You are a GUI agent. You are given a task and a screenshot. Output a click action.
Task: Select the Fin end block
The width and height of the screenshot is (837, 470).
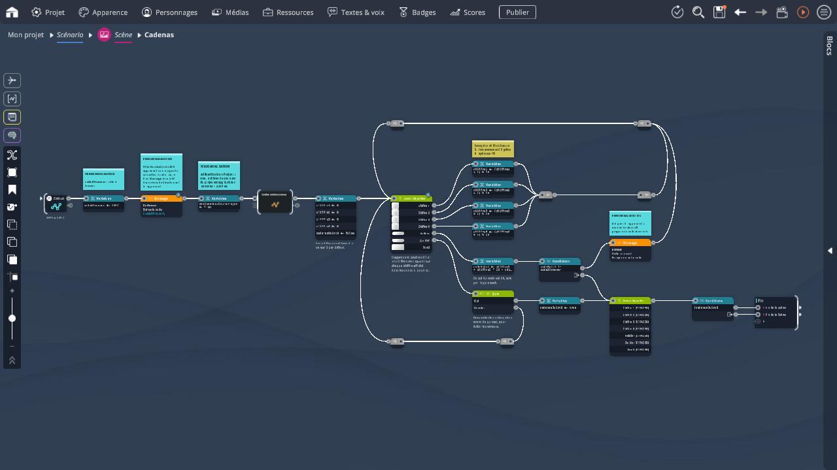point(776,311)
